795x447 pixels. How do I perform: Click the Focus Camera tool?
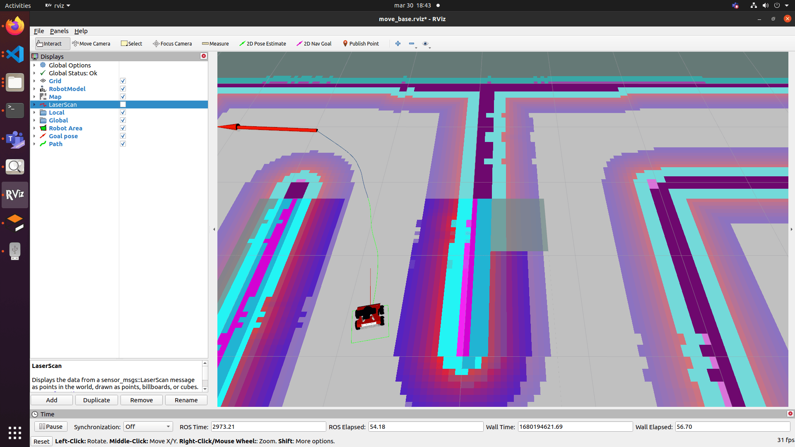tap(172, 43)
